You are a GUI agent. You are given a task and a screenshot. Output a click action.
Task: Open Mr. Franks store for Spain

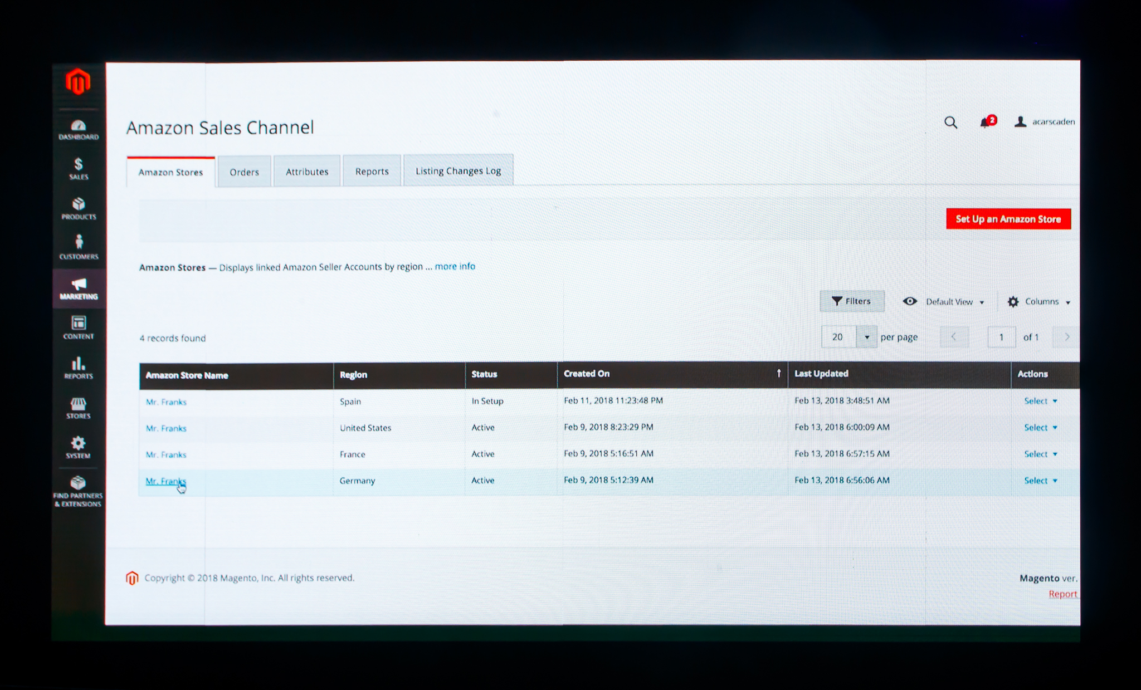tap(166, 402)
